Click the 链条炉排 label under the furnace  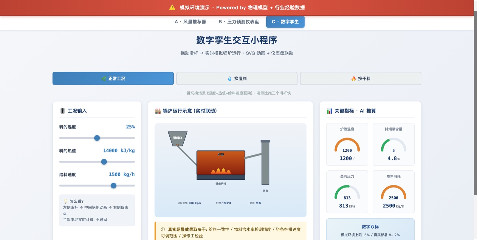(221, 184)
